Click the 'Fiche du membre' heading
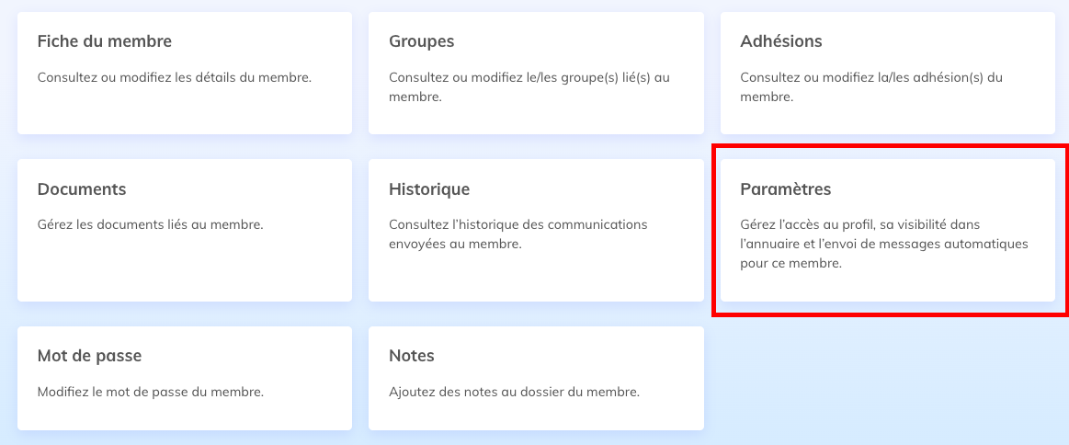Viewport: 1069px width, 445px height. point(105,41)
